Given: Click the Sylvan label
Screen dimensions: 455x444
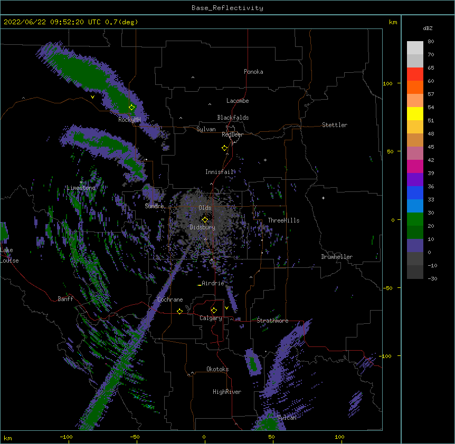Looking at the screenshot, I should tap(206, 129).
